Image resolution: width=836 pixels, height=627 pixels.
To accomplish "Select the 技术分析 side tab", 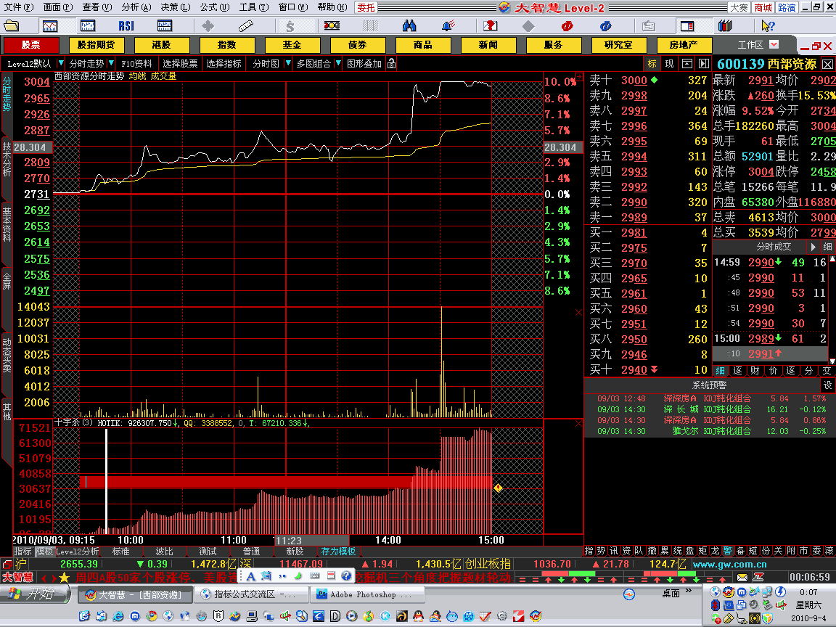I will tap(7, 159).
